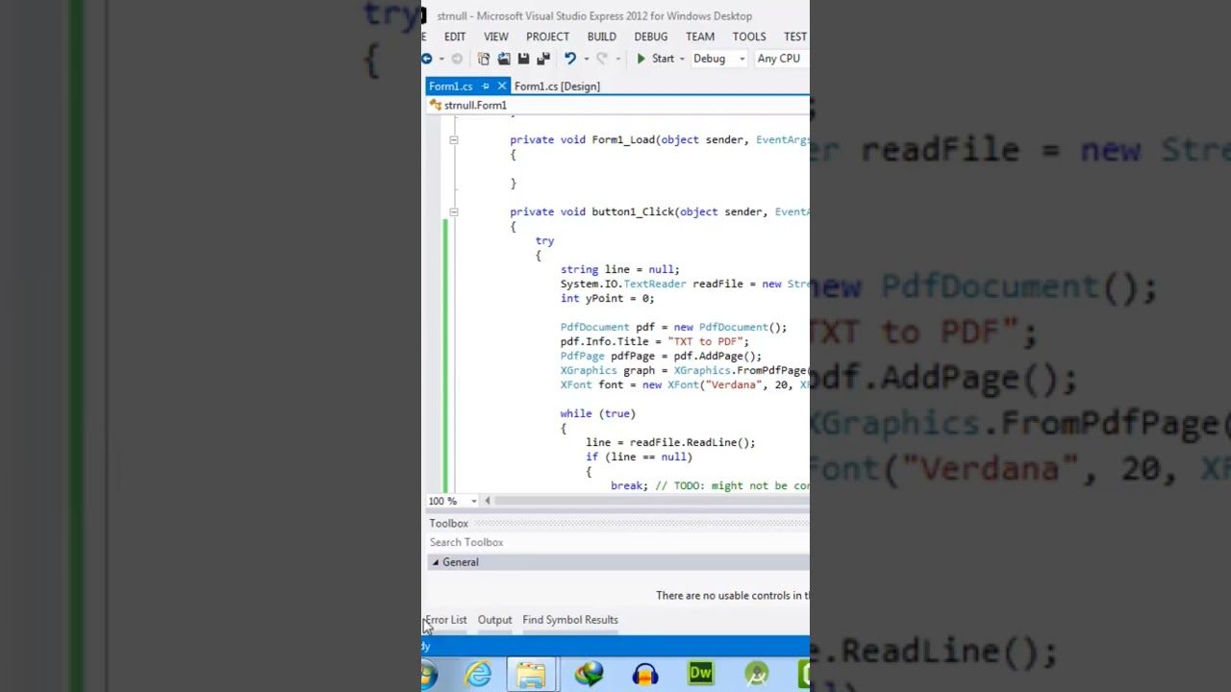Click the horizontal scrollbar left arrow
The image size is (1231, 692).
488,501
